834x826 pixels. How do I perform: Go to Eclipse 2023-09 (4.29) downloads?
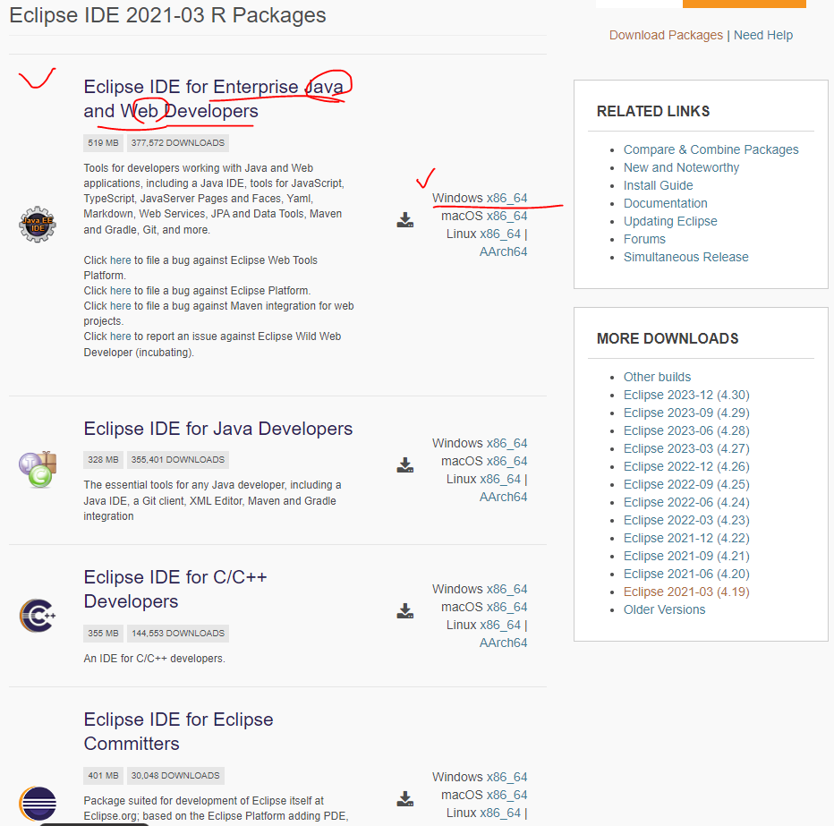686,413
